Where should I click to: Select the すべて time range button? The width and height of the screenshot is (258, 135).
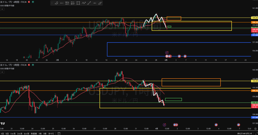[51, 133]
